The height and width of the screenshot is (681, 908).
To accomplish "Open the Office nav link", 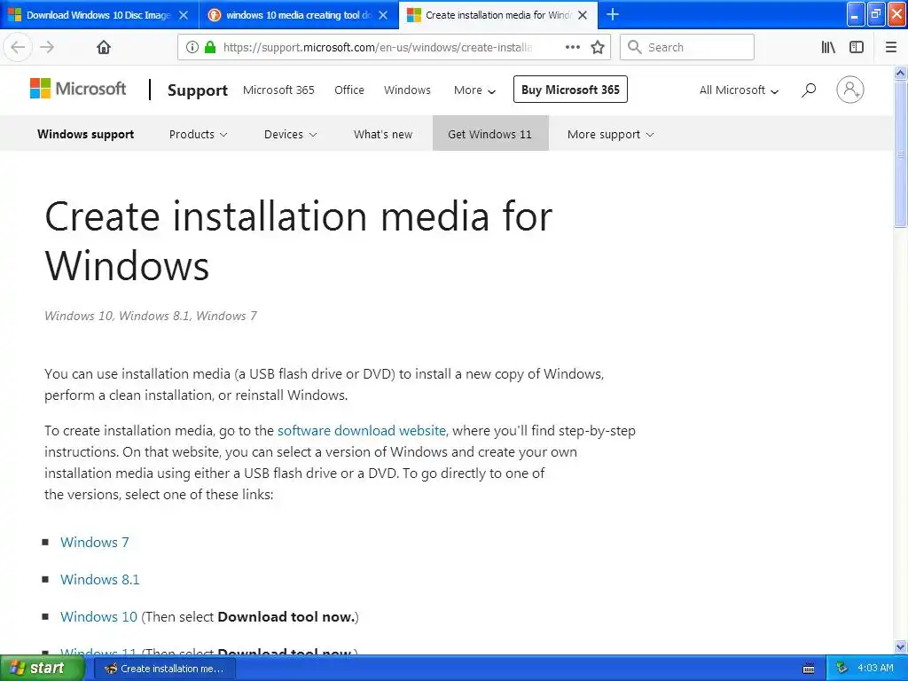I will click(x=349, y=90).
